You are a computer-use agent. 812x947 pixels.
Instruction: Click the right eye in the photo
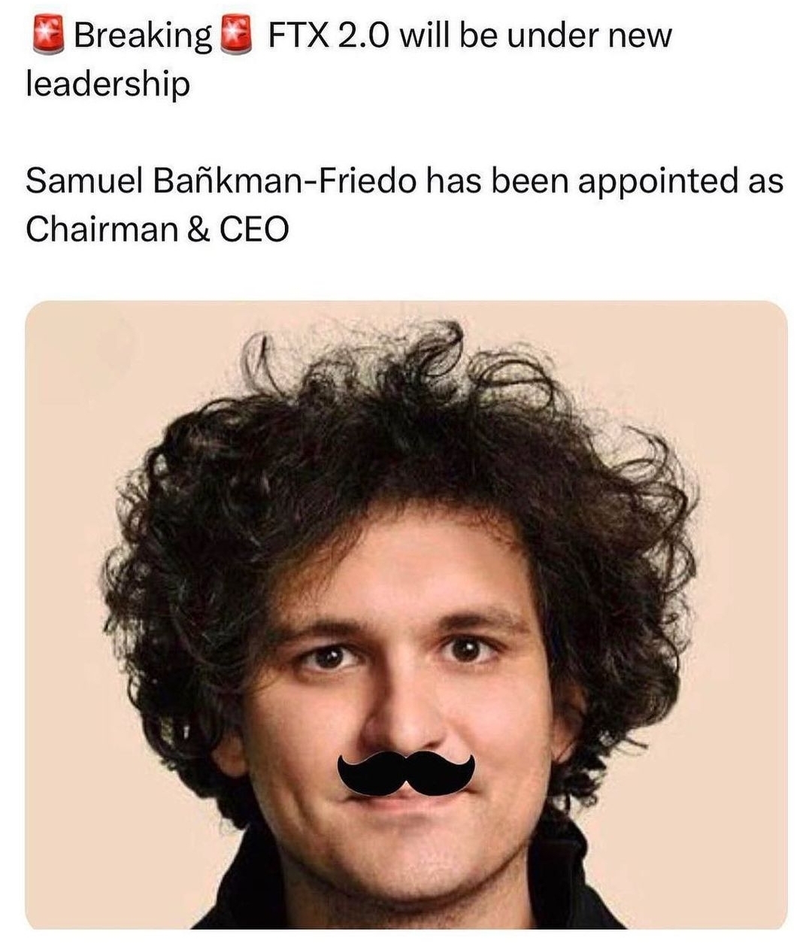coord(468,649)
